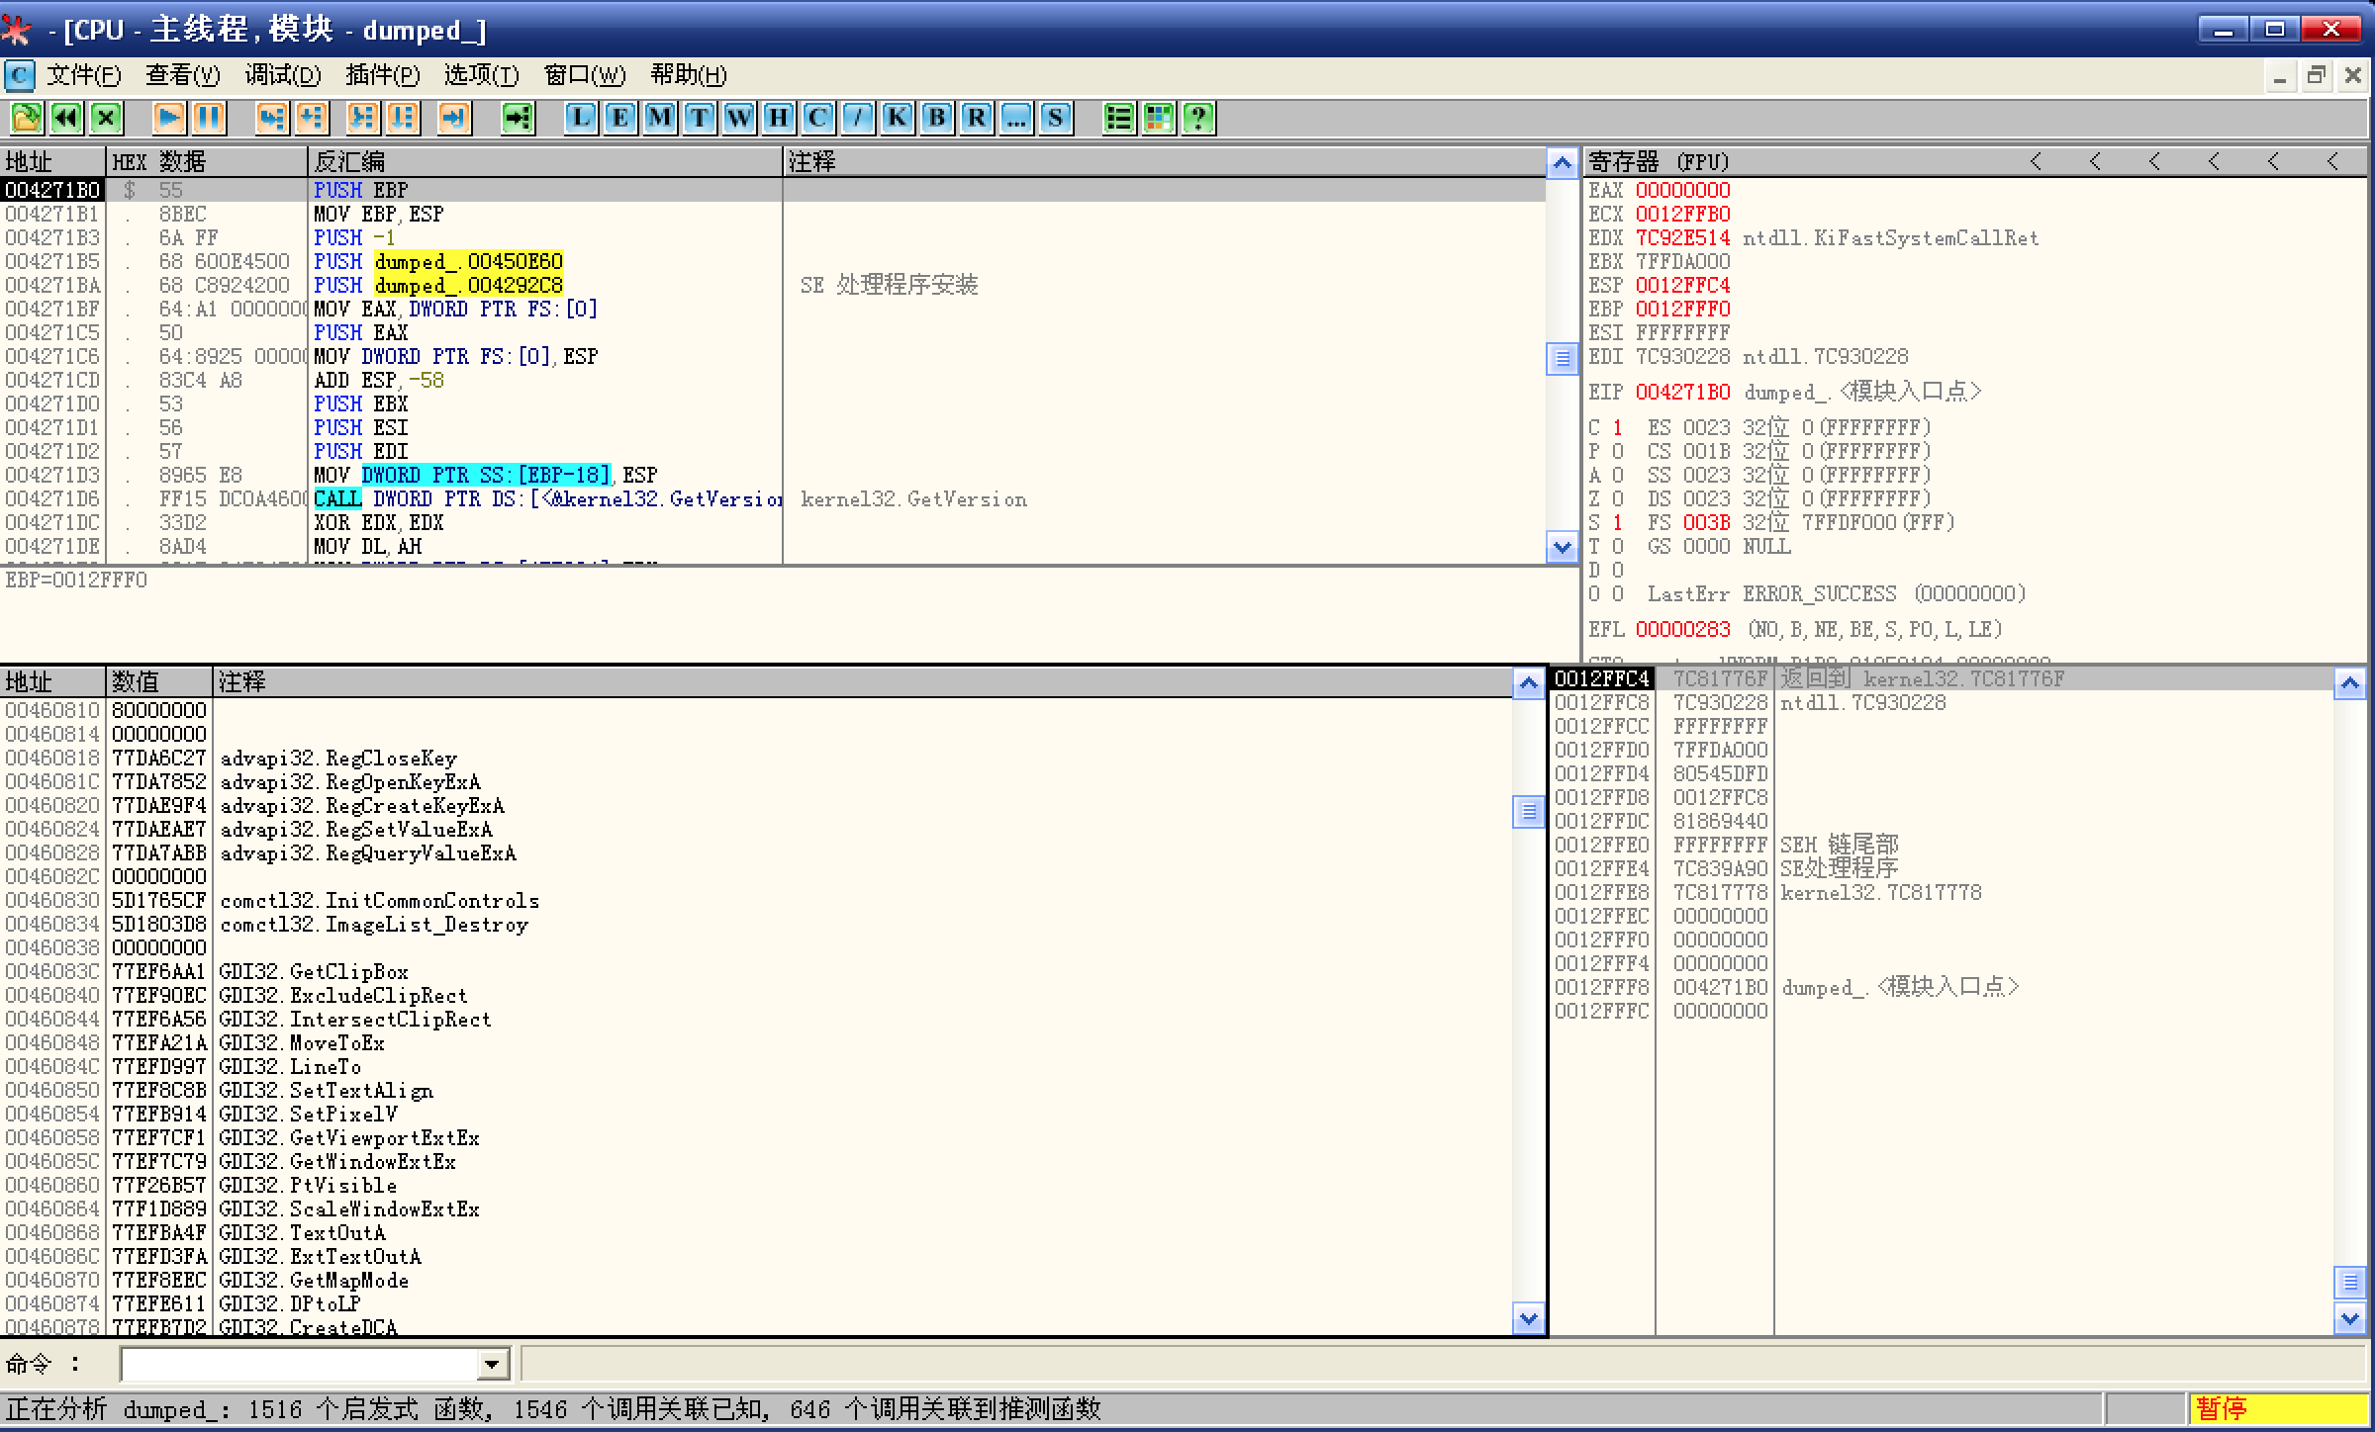The image size is (2375, 1432).
Task: Open the 调试(D) debug menu
Action: pyautogui.click(x=283, y=75)
